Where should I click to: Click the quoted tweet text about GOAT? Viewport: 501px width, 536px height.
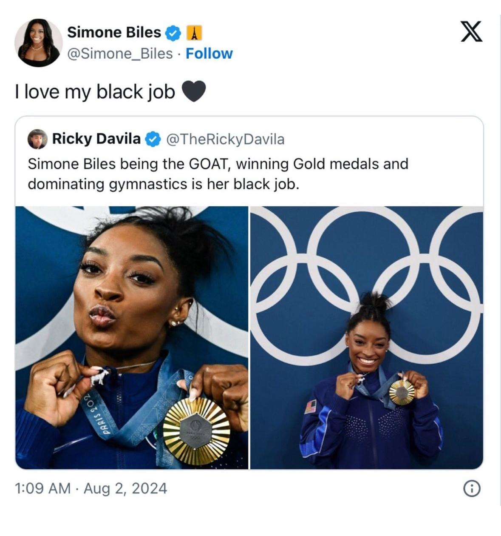coord(218,174)
